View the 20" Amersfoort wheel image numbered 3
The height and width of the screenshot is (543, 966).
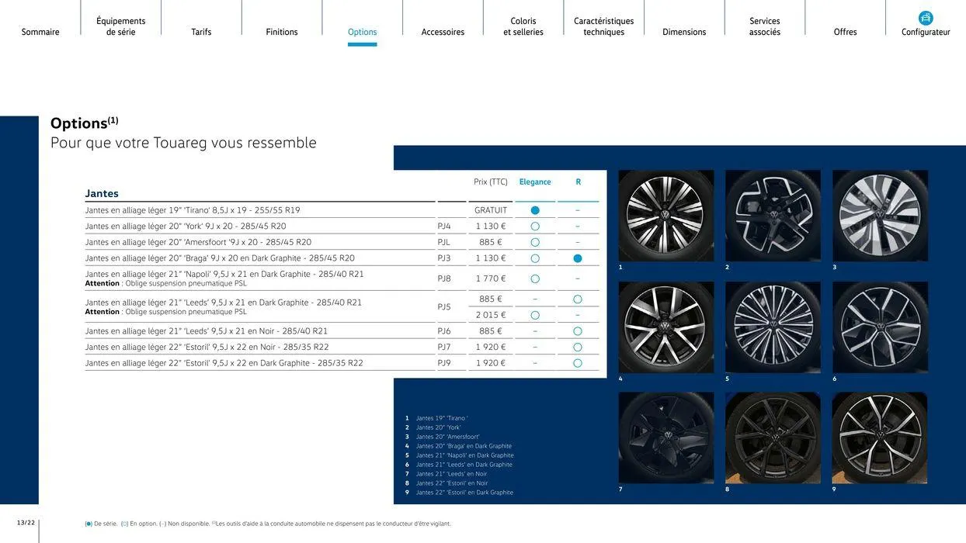point(880,216)
